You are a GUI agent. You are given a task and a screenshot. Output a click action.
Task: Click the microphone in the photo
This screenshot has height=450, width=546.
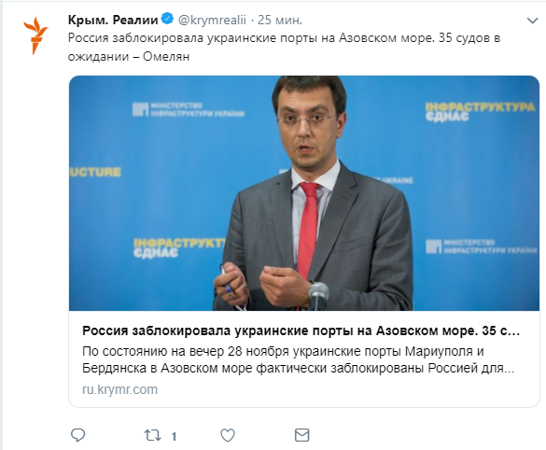tap(318, 296)
